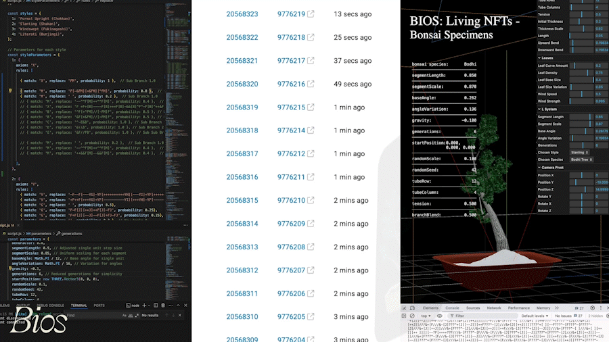Viewport: 609px width, 342px height.
Task: Show the DevTools console sidebar
Action: pos(403,316)
